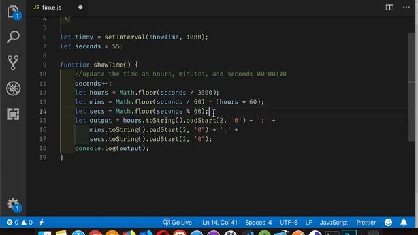418x235 pixels.
Task: Click line number 9 in the gutter
Action: [x=44, y=65]
